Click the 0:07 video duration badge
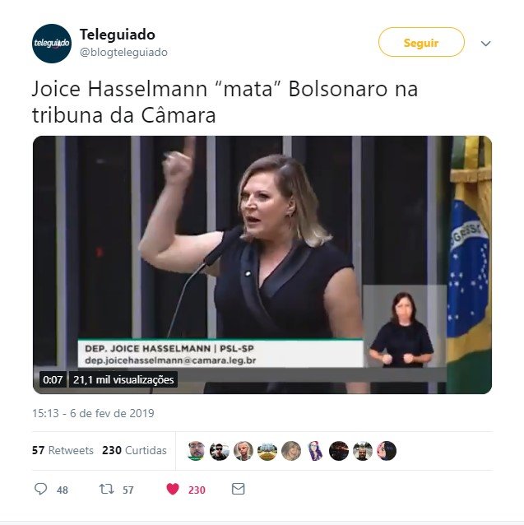The image size is (524, 525). [53, 379]
